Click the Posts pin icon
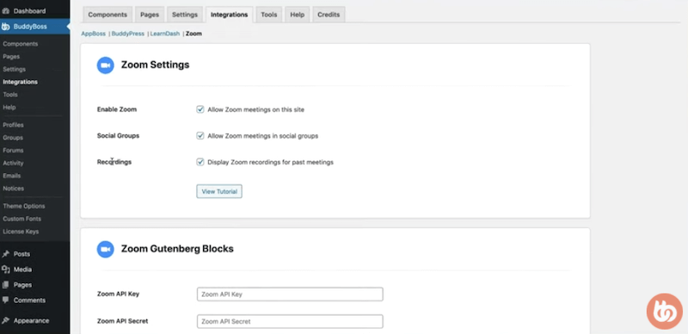 (6, 254)
